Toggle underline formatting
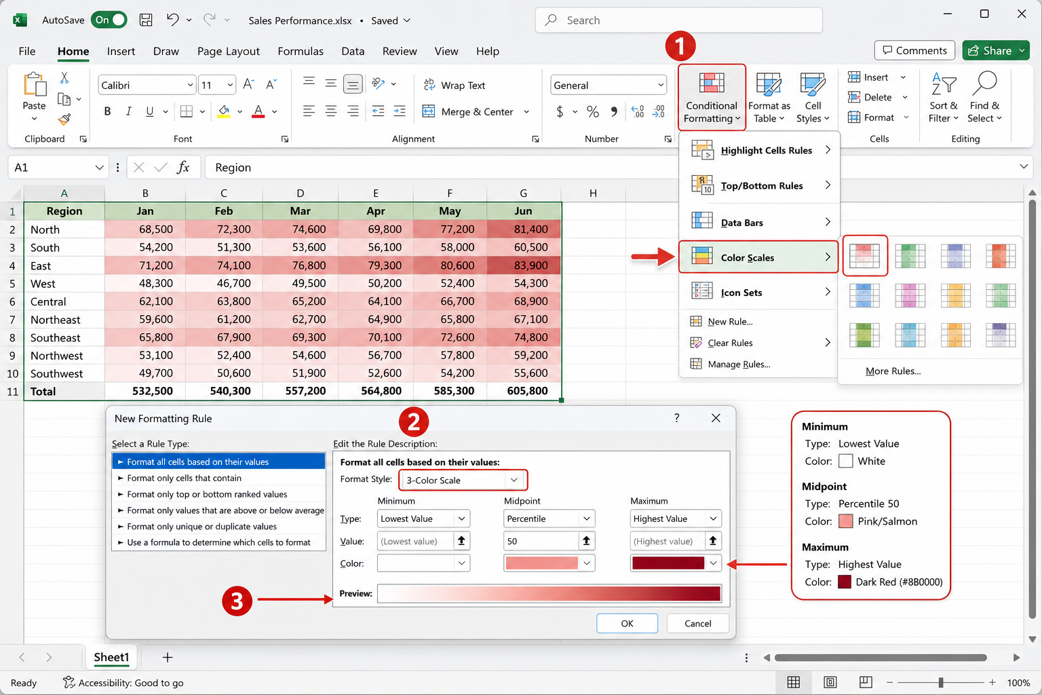1042x695 pixels. click(149, 111)
